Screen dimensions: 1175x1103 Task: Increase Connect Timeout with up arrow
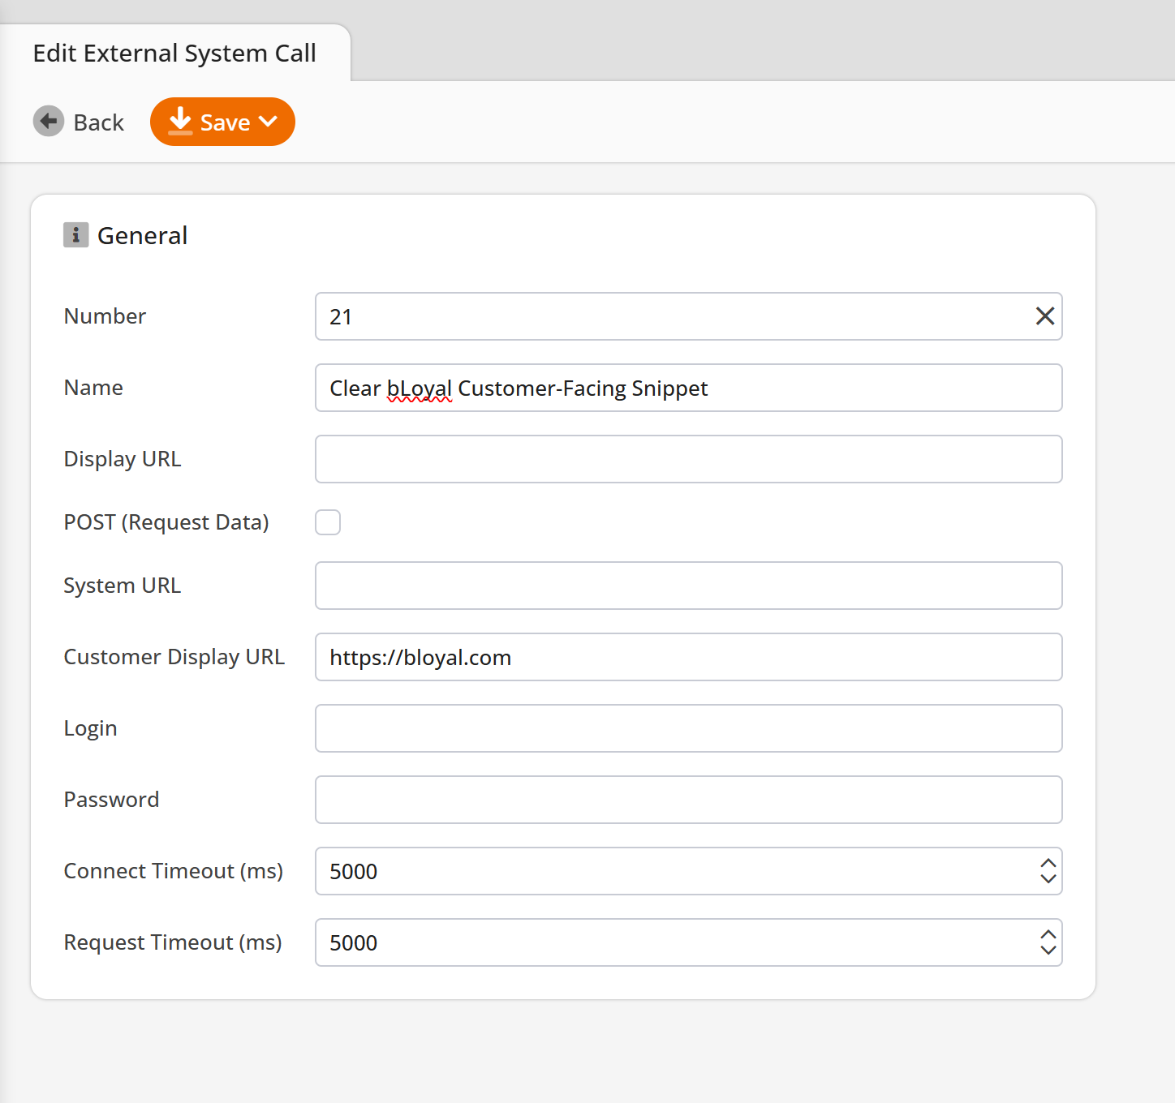tap(1048, 864)
